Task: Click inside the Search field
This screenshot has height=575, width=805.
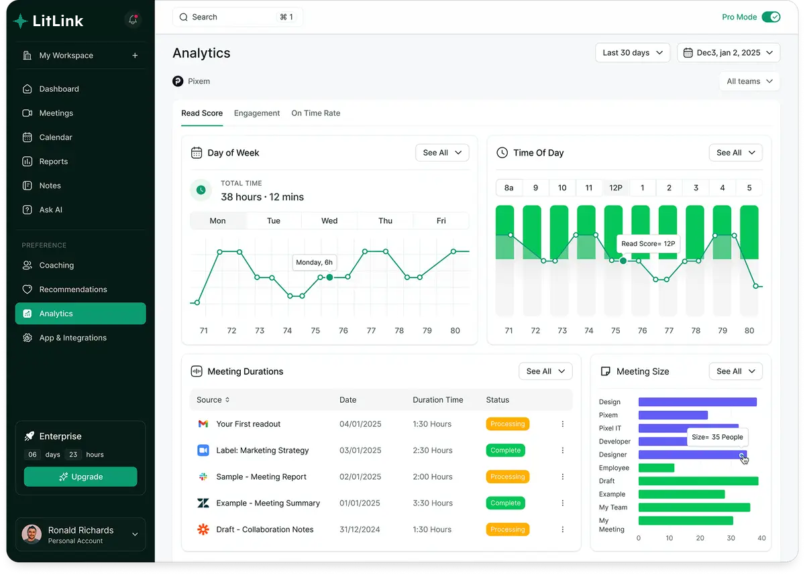Action: [228, 17]
